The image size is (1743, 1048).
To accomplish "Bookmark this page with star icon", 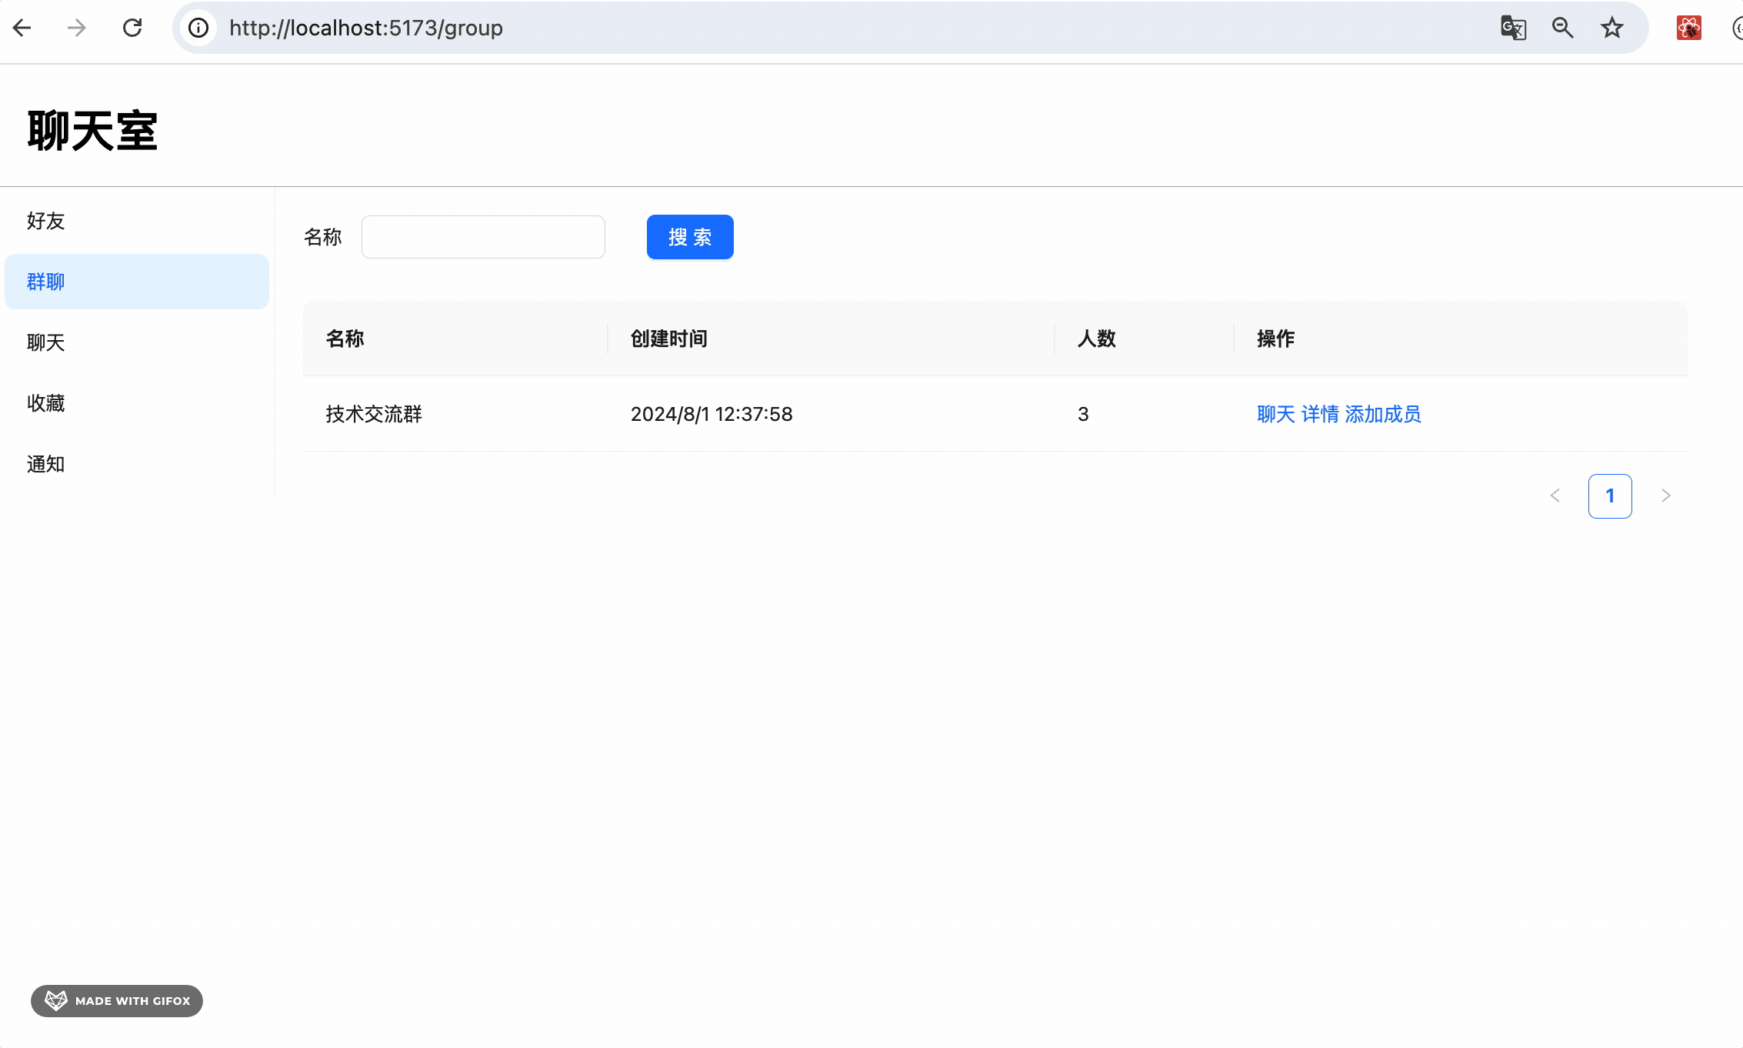I will pos(1611,28).
